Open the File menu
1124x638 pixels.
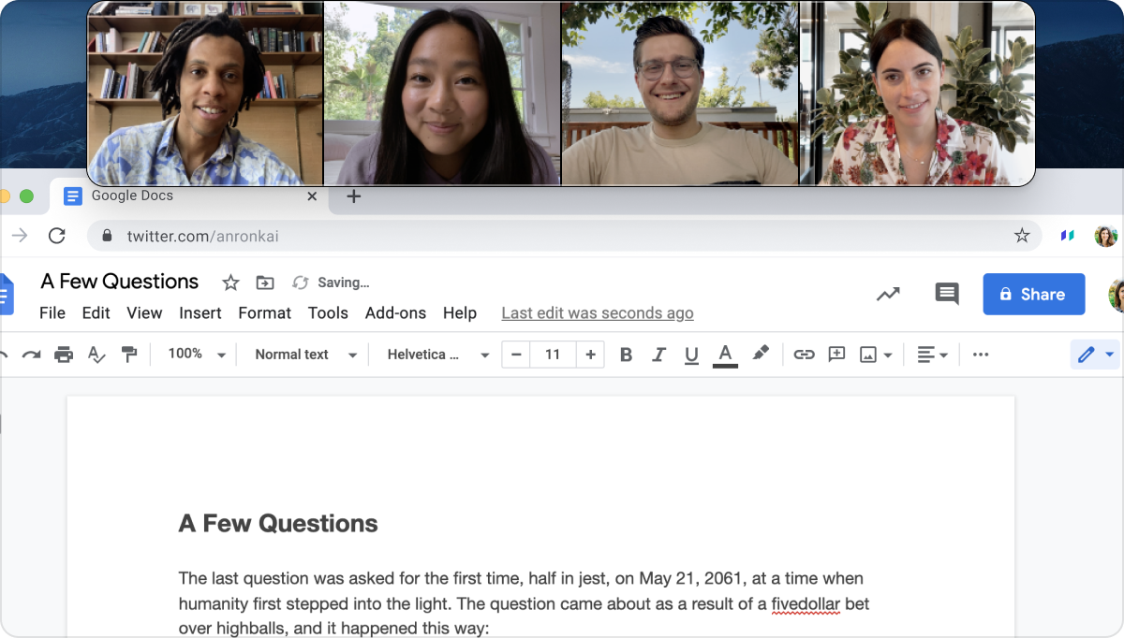52,313
